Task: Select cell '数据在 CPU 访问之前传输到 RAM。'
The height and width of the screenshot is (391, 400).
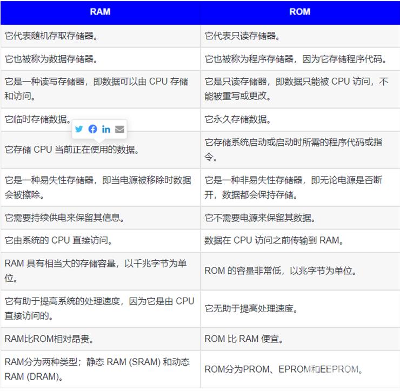Action: tap(300, 241)
